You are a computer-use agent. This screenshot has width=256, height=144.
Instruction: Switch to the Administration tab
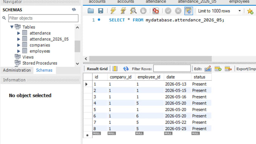[x=17, y=70]
